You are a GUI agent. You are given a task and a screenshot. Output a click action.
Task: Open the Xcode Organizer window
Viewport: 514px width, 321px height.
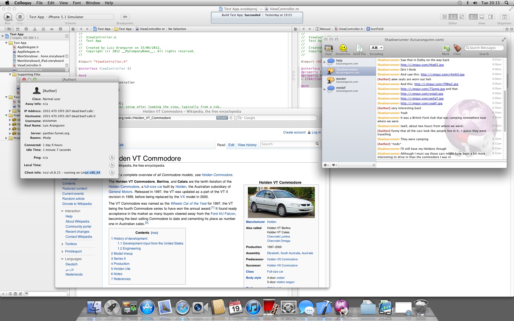[x=504, y=17]
